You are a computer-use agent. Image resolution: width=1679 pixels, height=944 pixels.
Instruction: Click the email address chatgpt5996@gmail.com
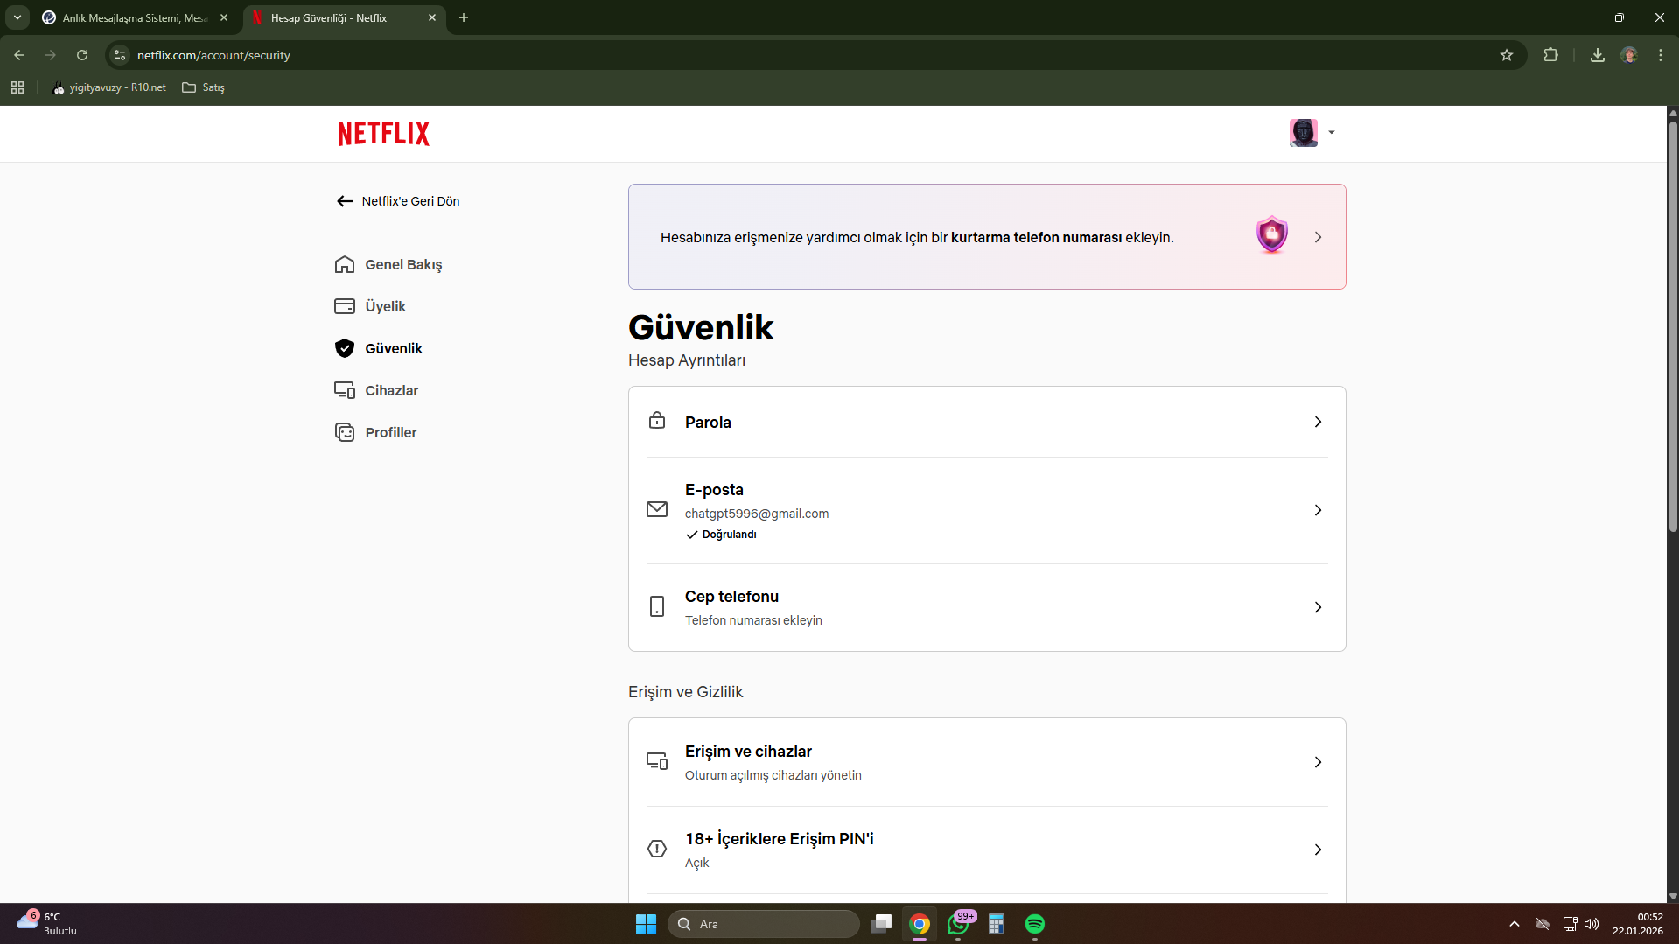[x=757, y=514]
